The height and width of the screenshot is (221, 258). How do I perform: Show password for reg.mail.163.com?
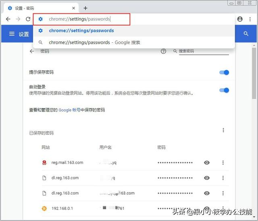pyautogui.click(x=207, y=163)
